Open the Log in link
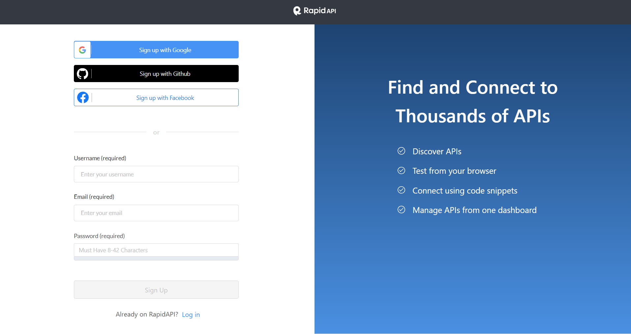This screenshot has width=631, height=334. pyautogui.click(x=191, y=315)
